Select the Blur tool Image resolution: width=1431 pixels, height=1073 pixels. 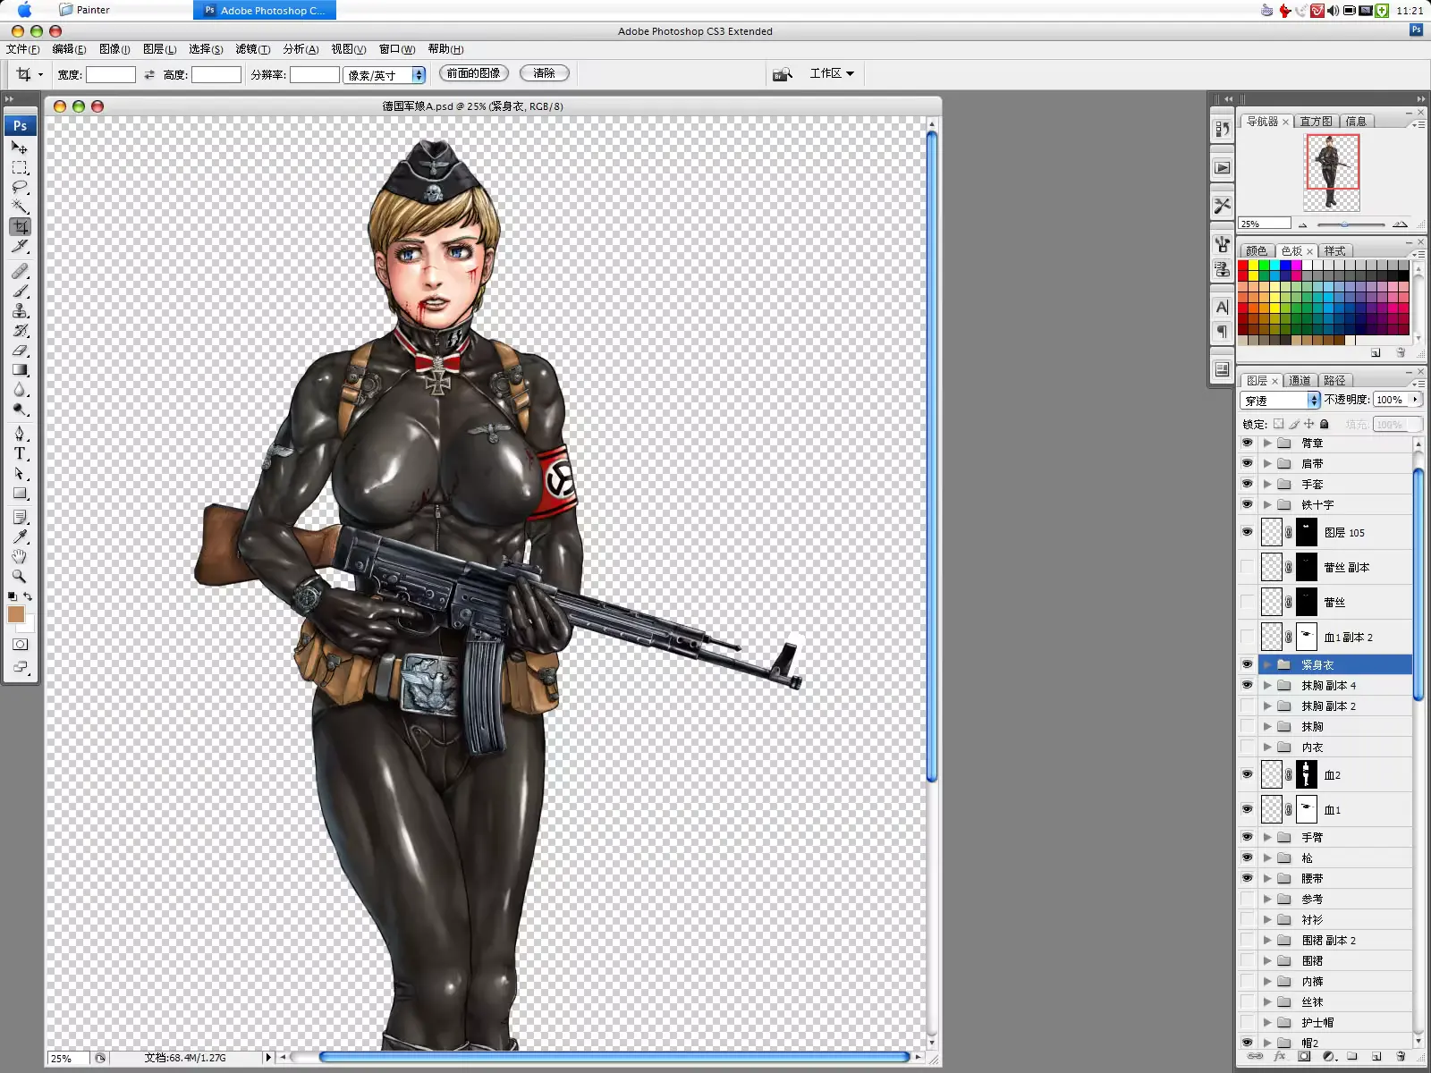tap(20, 390)
